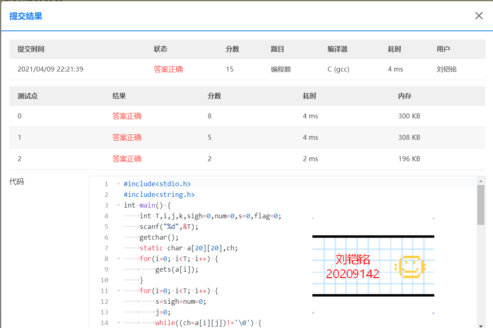
Task: Click code line s=sigh=num=0;
Action: tap(181, 302)
